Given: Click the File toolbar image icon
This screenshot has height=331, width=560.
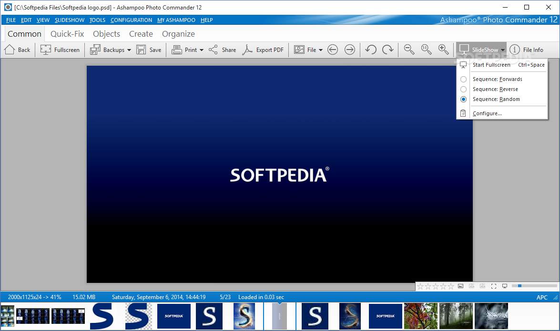Looking at the screenshot, I should click(299, 50).
